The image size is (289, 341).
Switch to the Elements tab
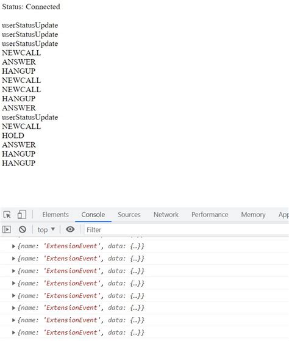(55, 215)
